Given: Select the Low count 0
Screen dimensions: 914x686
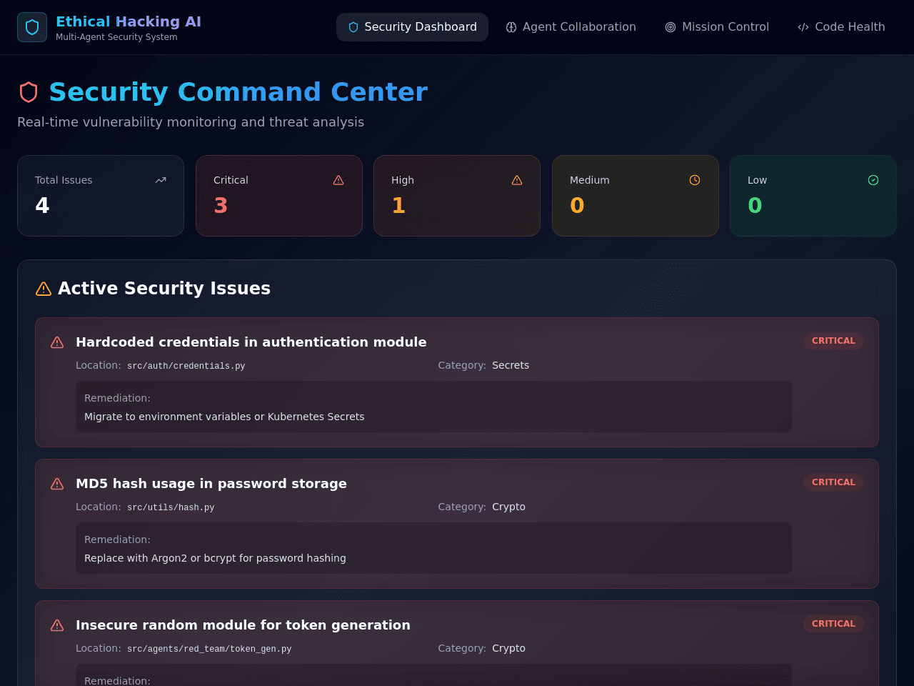Looking at the screenshot, I should (x=755, y=206).
